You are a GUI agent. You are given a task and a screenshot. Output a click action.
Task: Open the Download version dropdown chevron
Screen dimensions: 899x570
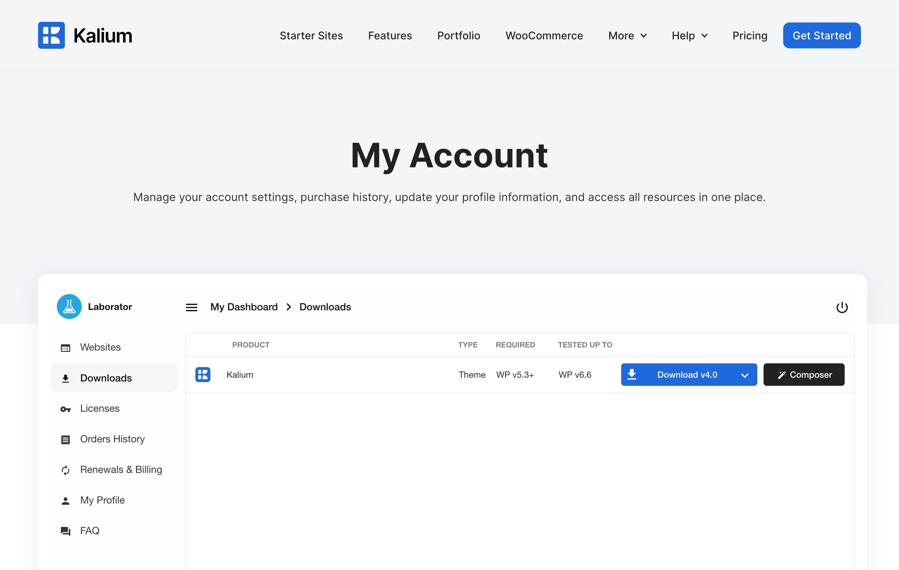tap(744, 375)
